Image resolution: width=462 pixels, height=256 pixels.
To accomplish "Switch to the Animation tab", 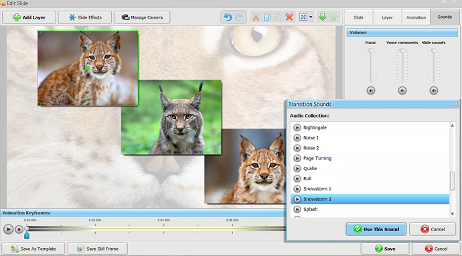I will 416,17.
